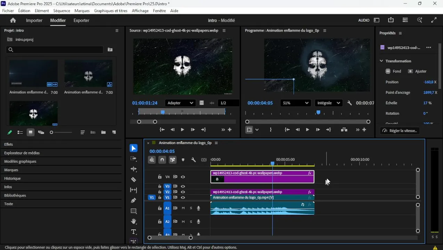The image size is (443, 250).
Task: Enable voice-over record on A1
Action: point(198,208)
